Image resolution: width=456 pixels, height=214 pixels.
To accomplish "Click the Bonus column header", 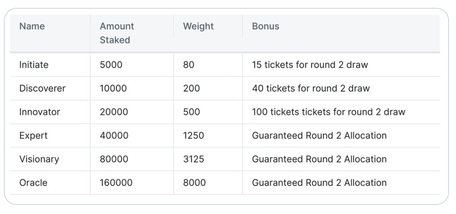I will [x=265, y=26].
